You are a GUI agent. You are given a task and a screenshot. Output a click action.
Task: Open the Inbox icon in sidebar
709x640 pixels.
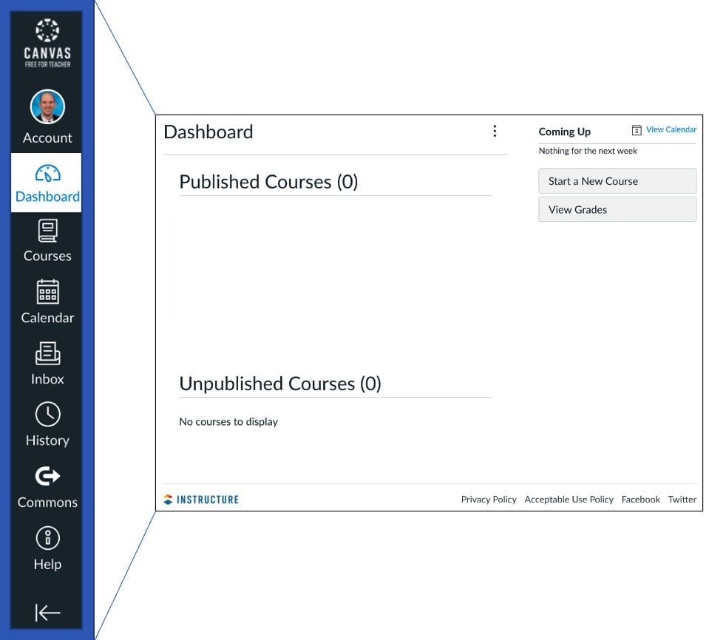(x=47, y=353)
